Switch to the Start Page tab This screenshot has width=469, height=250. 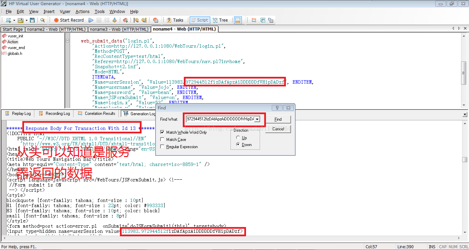click(x=13, y=29)
